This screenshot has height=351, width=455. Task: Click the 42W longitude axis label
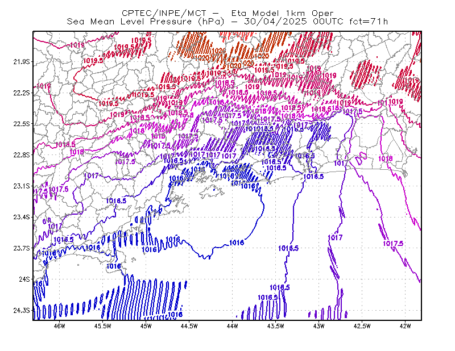click(405, 326)
